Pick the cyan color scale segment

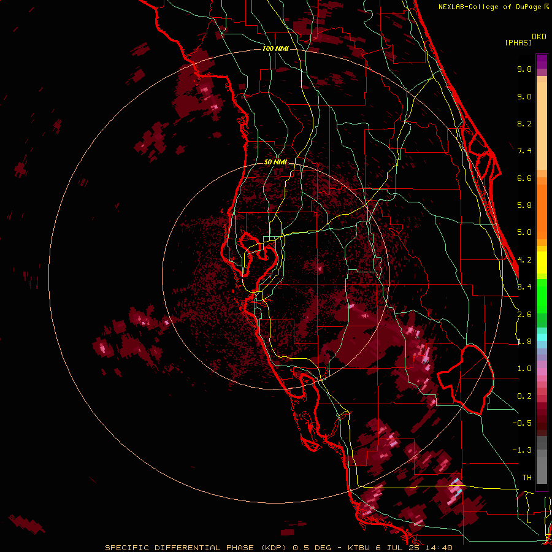point(542,337)
